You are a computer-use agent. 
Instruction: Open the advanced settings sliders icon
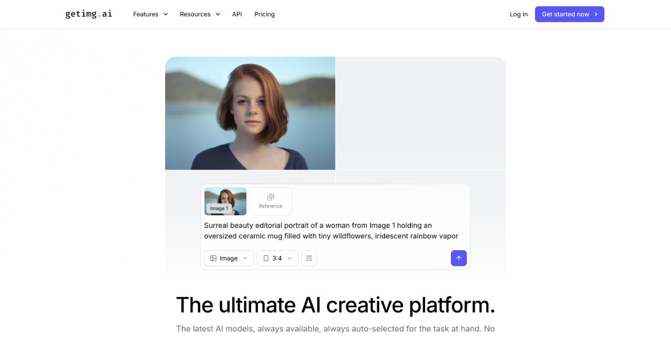tap(309, 258)
